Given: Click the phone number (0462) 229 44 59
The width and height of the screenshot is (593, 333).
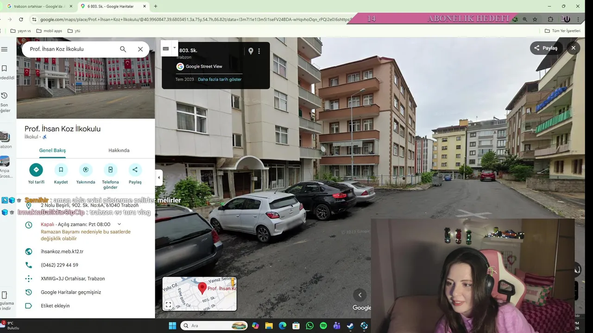Looking at the screenshot, I should 59,265.
